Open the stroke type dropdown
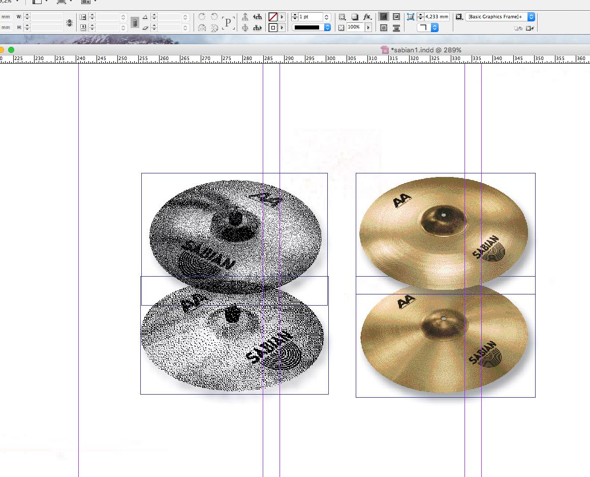Image resolution: width=590 pixels, height=477 pixels. tap(327, 27)
